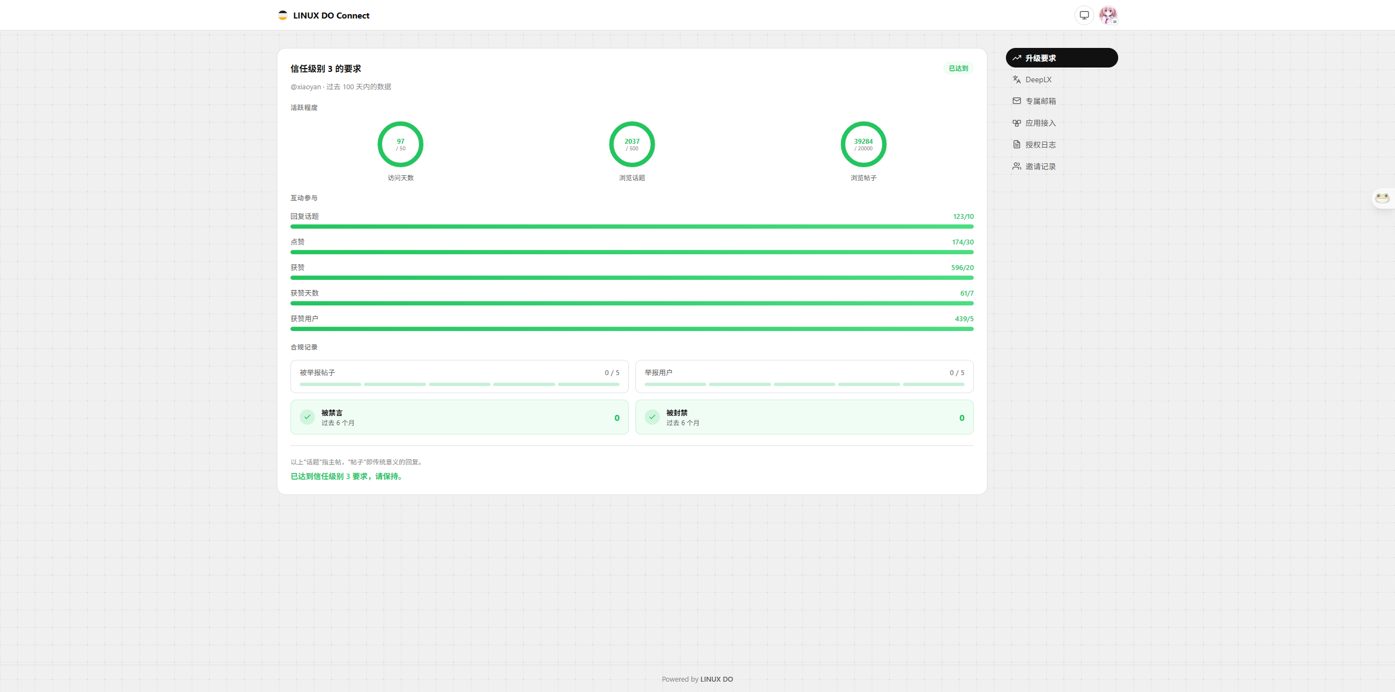
Task: Click the envelope icon for 专属邮箱
Action: [1016, 101]
